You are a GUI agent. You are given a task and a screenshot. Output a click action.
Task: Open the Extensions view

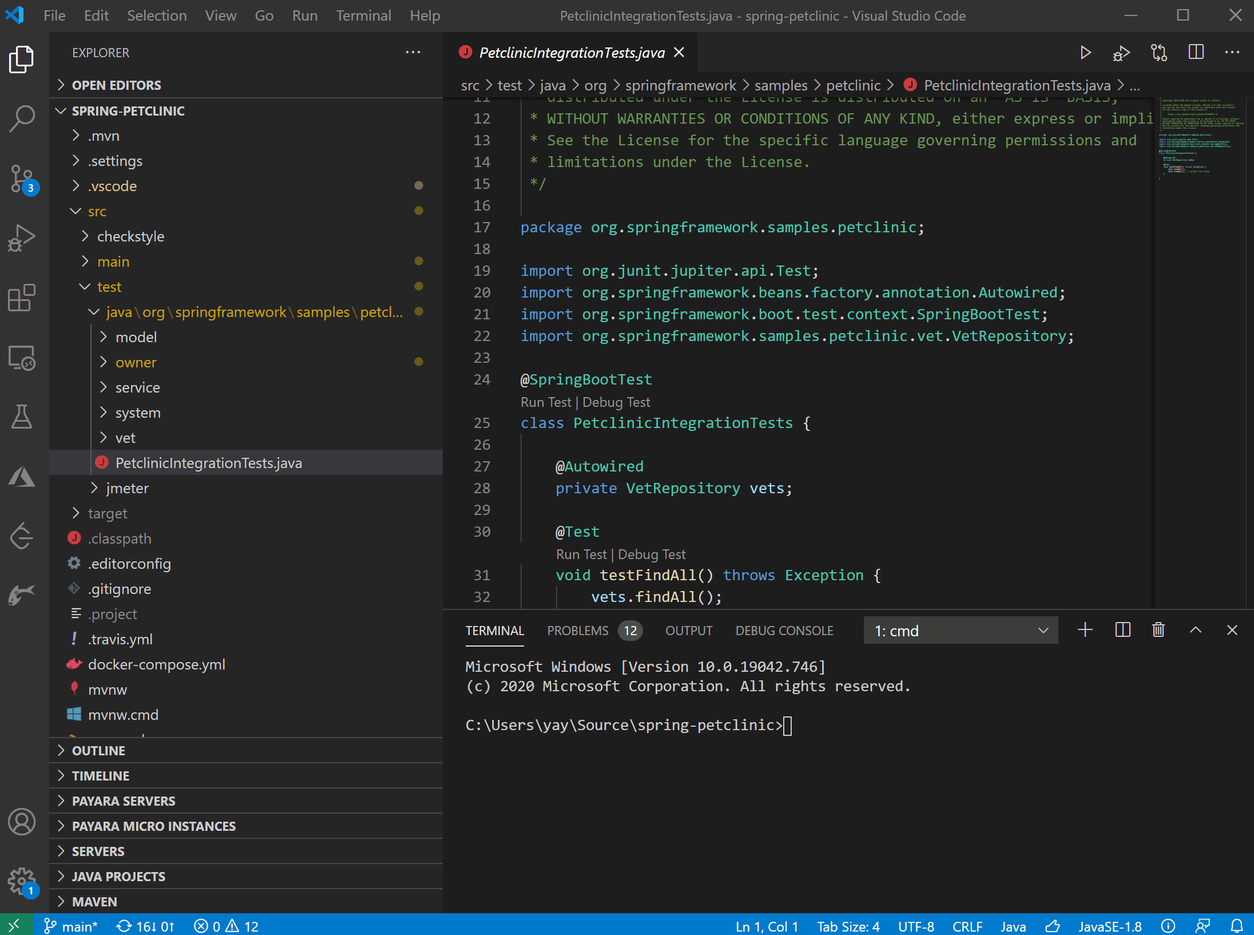(22, 298)
